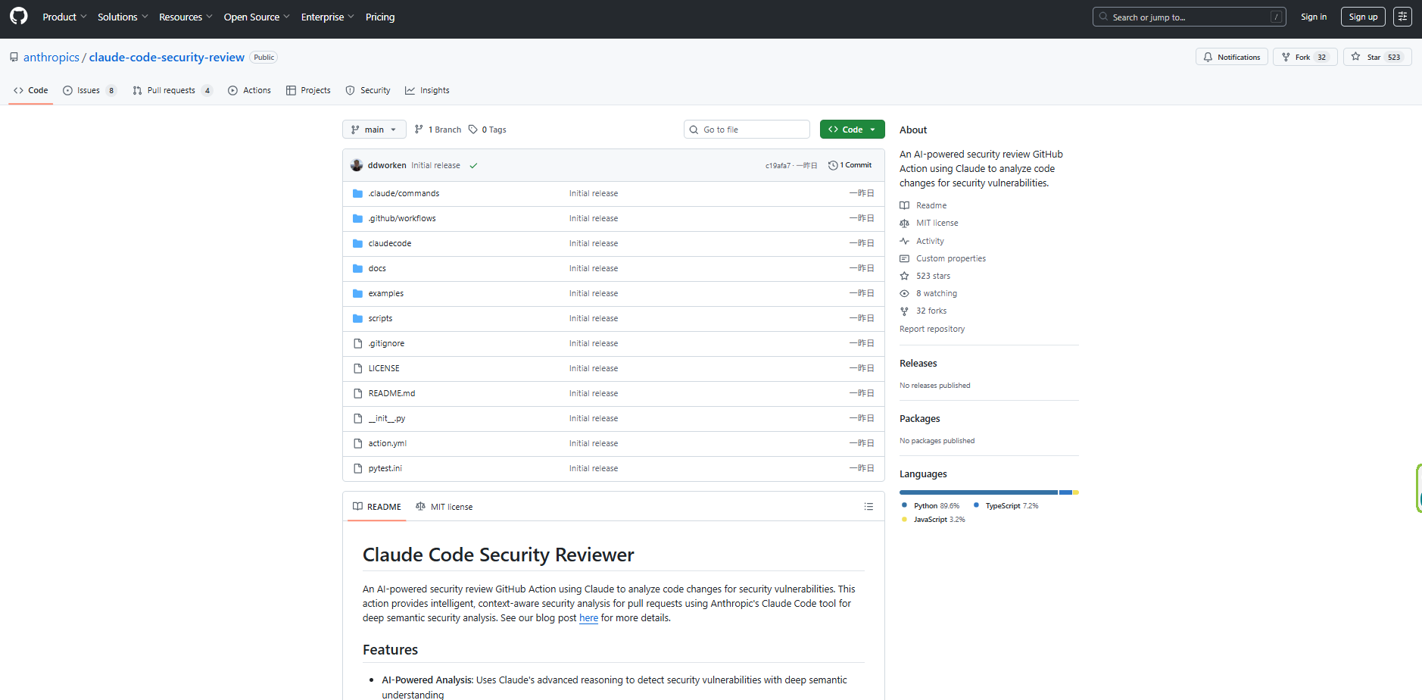The width and height of the screenshot is (1422, 700).
Task: Click inside the Go to file search field
Action: (x=747, y=129)
